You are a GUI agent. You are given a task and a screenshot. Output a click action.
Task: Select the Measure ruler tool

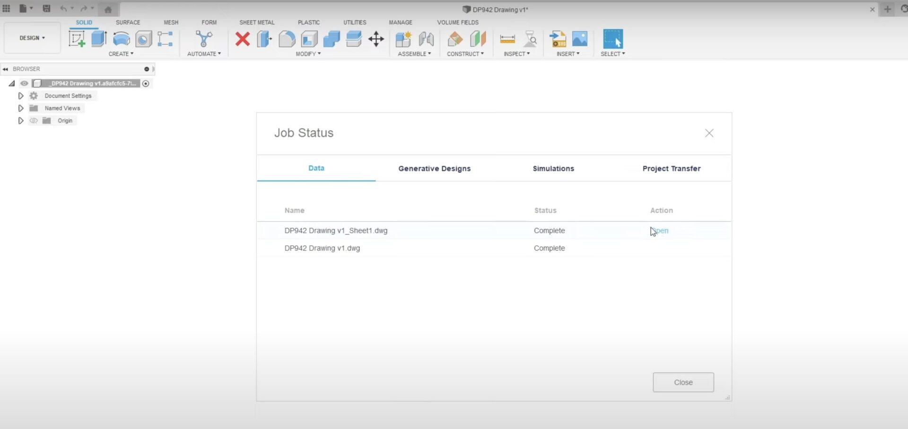[507, 39]
